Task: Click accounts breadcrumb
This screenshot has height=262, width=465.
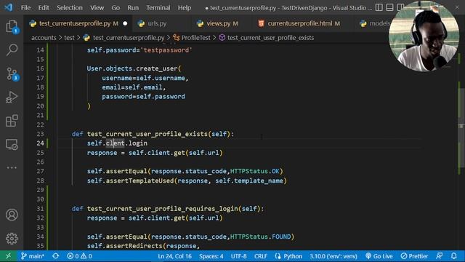Action: [44, 38]
